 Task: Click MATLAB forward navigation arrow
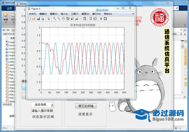pos(8,30)
